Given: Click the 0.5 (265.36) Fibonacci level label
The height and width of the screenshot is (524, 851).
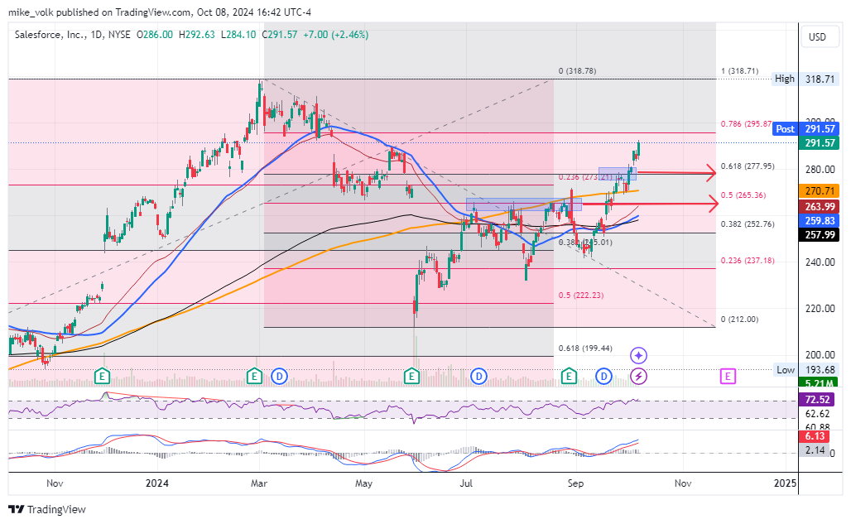Looking at the screenshot, I should pos(743,195).
